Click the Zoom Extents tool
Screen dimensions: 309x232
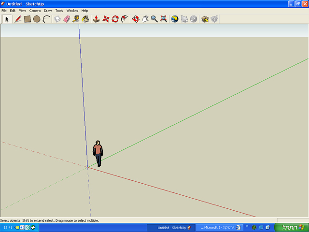point(164,19)
